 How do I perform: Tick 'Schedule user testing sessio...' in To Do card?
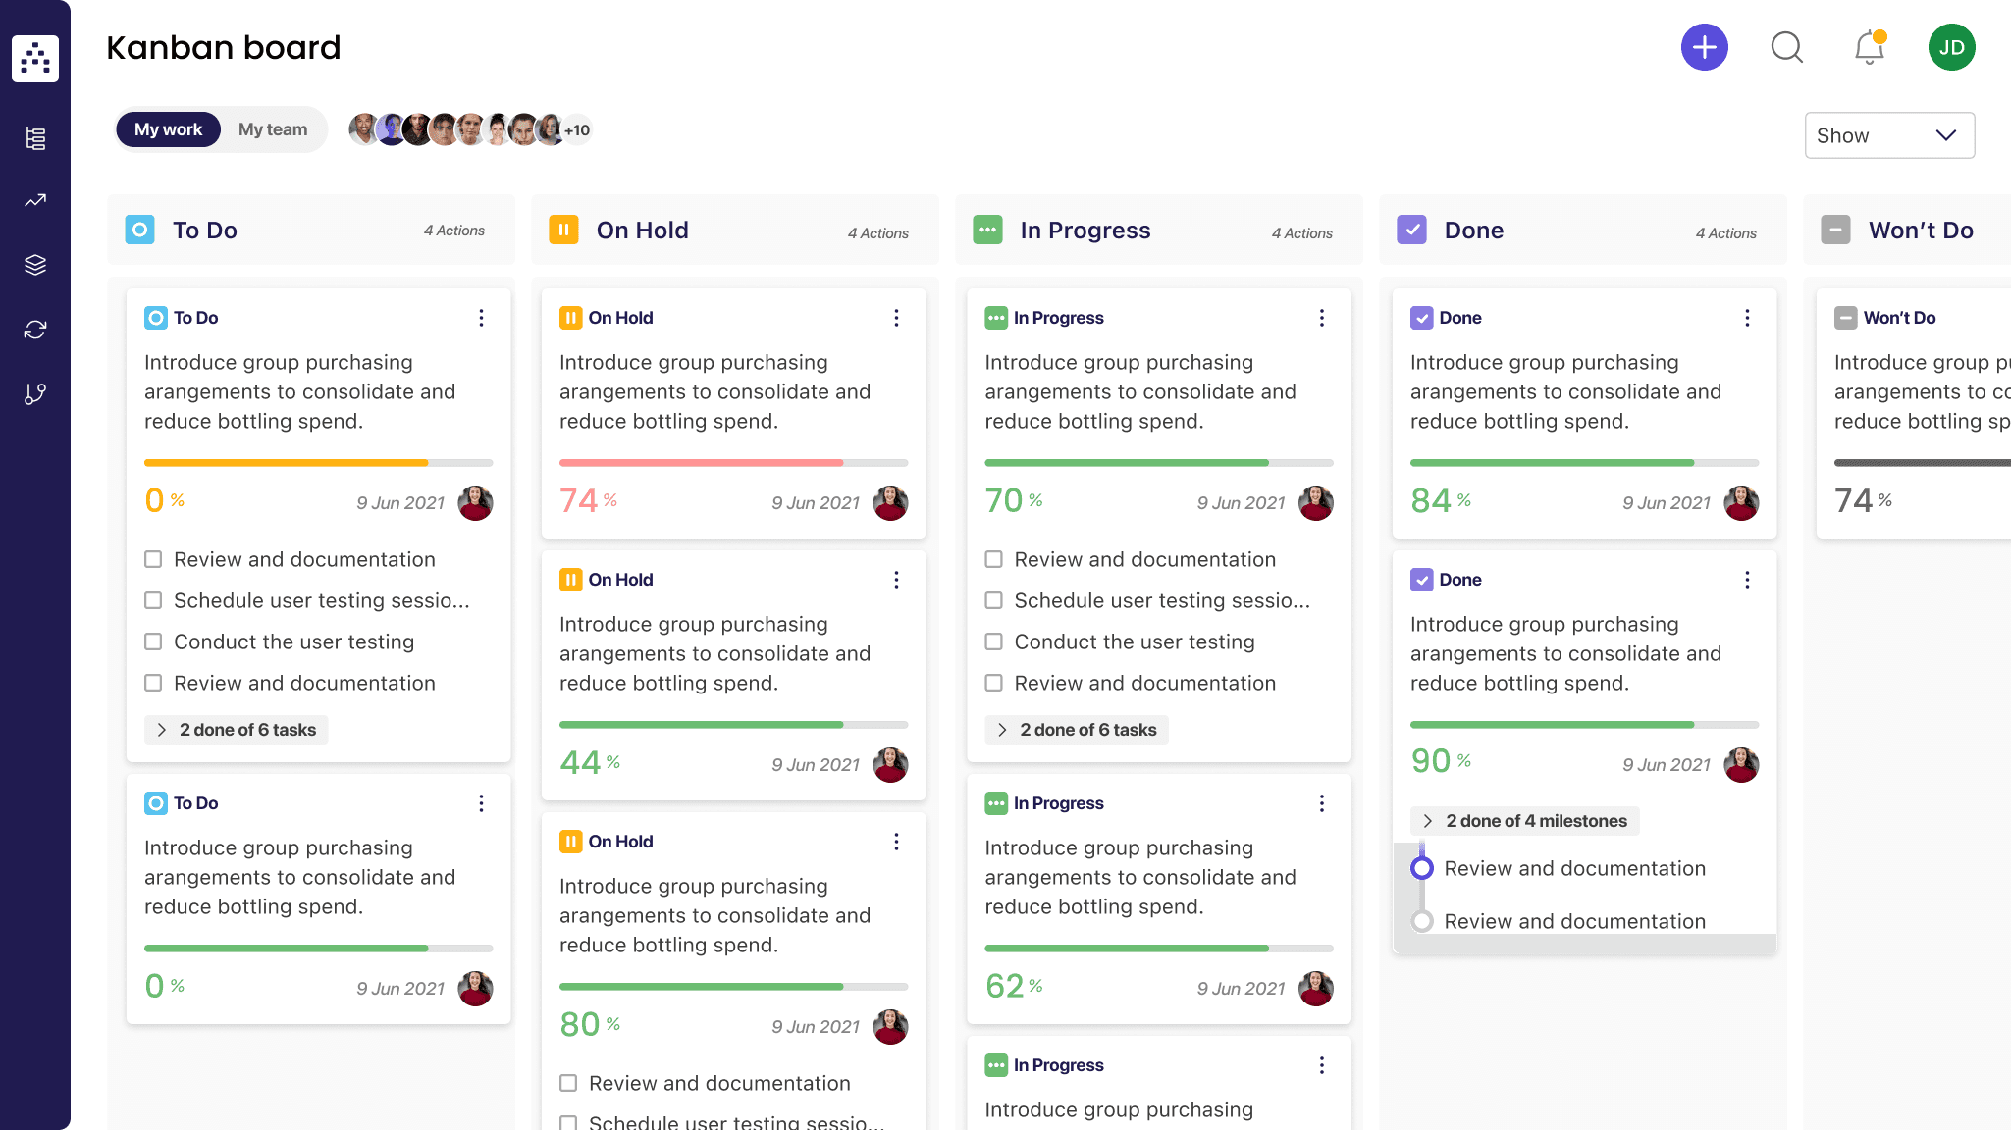click(x=153, y=600)
